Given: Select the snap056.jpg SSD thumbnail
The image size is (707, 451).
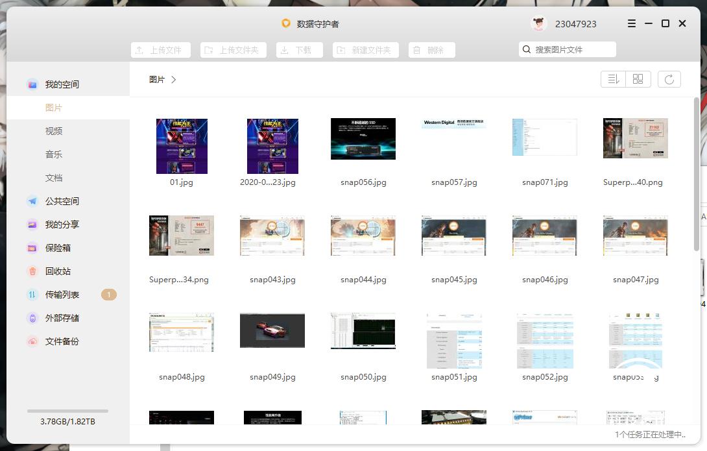Looking at the screenshot, I should 363,139.
